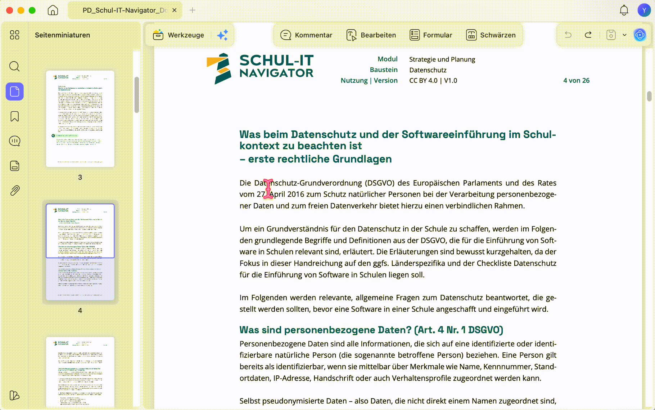Image resolution: width=655 pixels, height=410 pixels.
Task: Click the 'Strategie und Planung' header text
Action: [x=442, y=59]
